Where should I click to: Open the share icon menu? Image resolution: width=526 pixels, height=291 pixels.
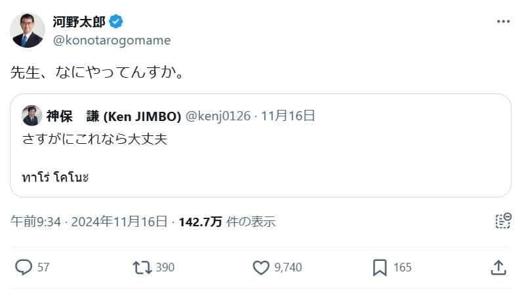498,267
